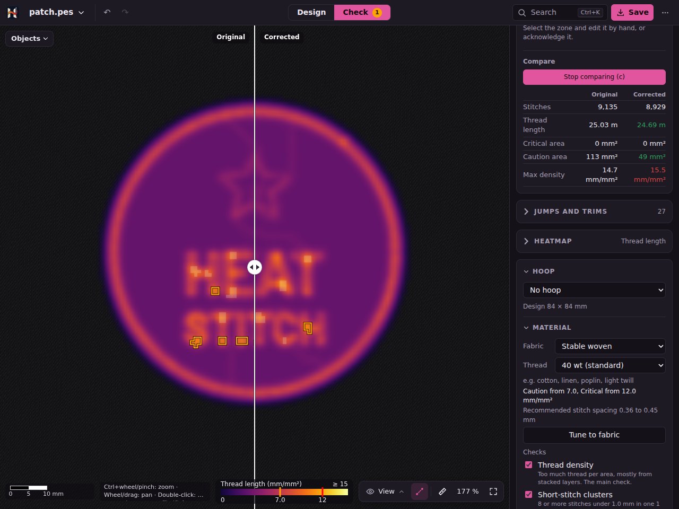
Task: Click the Tune to fabric button
Action: [594, 435]
